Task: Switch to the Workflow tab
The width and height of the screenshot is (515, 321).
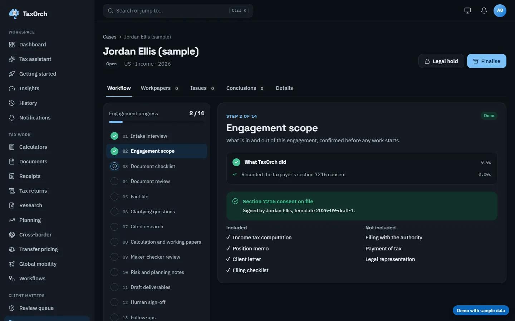Action: [x=119, y=88]
